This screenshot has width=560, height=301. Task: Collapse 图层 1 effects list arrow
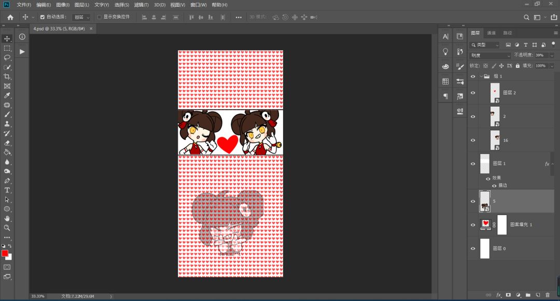coord(553,164)
